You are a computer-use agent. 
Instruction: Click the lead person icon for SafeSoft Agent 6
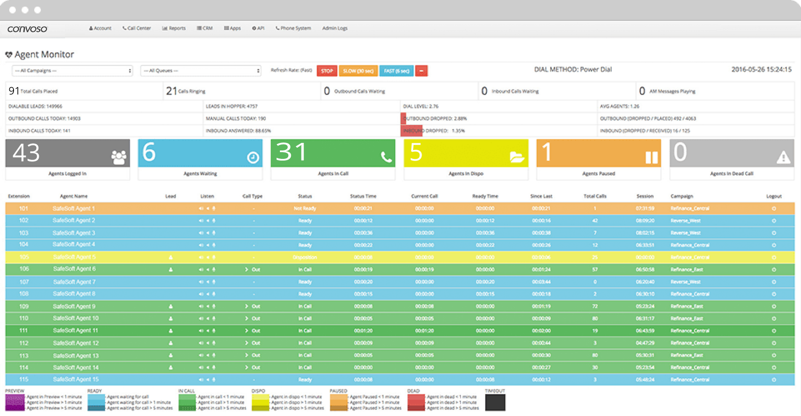click(x=171, y=269)
